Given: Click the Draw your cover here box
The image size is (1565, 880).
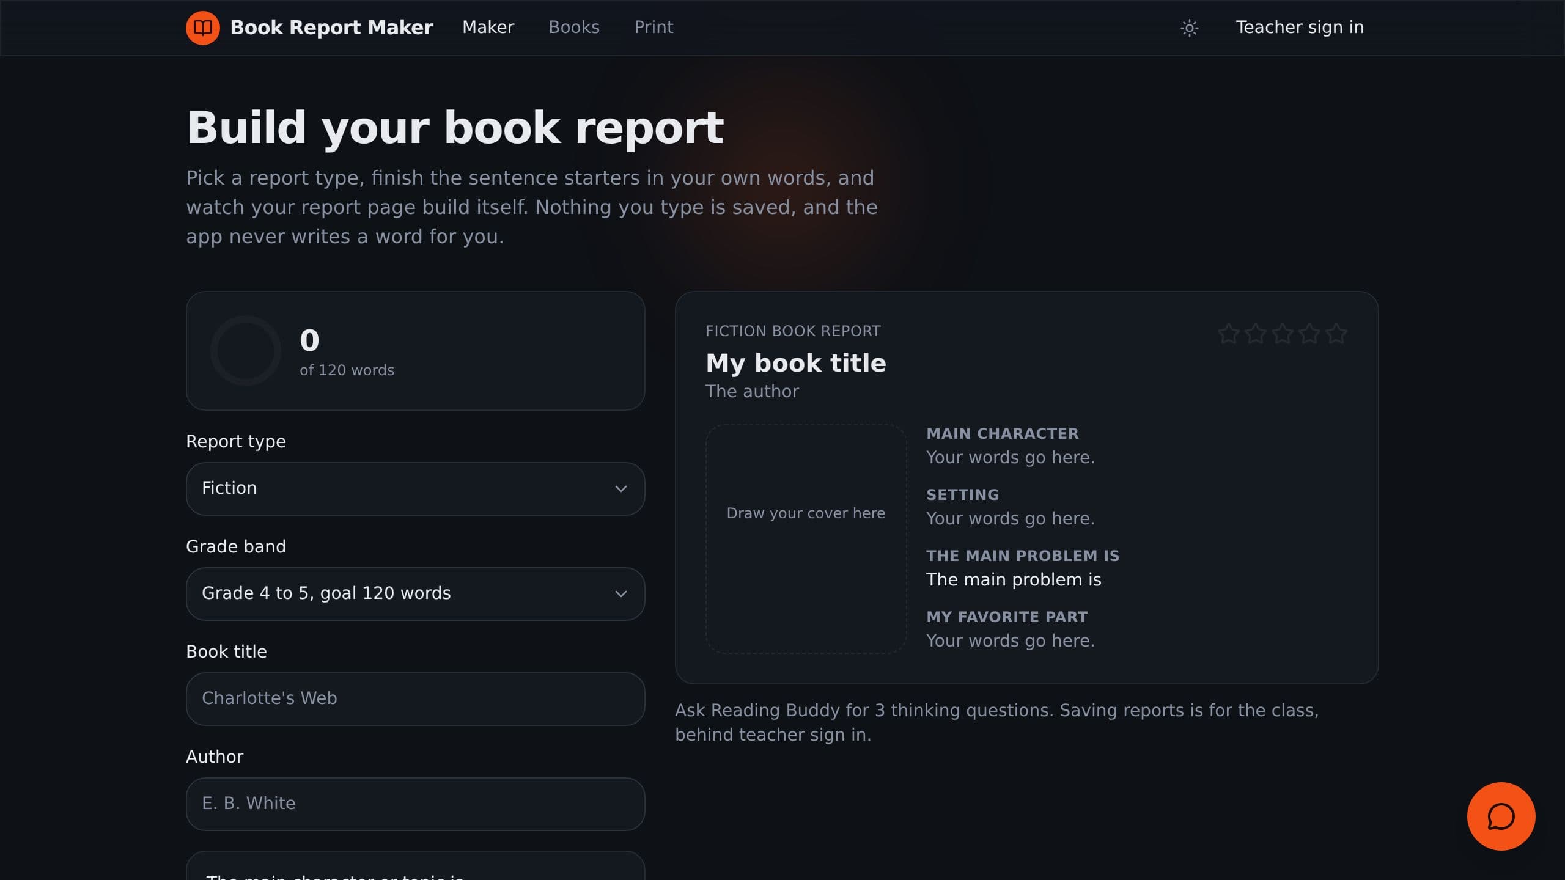Looking at the screenshot, I should pos(806,538).
